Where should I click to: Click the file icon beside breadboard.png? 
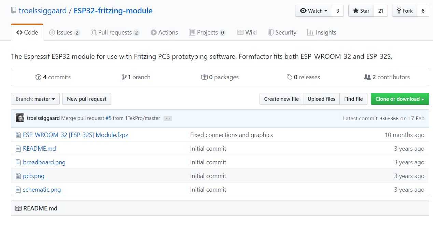[18, 162]
